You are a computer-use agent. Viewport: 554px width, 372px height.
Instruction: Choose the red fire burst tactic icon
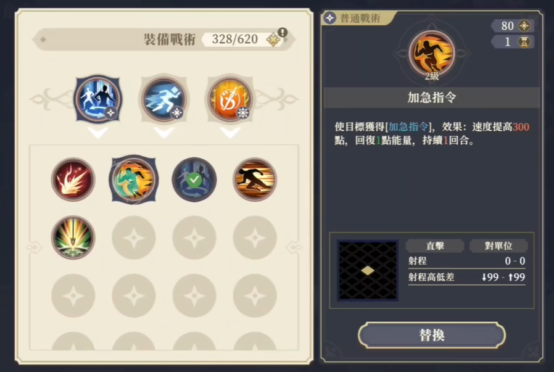(x=73, y=180)
